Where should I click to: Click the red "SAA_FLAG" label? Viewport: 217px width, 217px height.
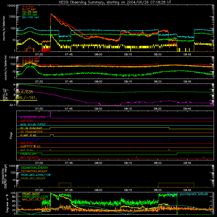[x=27, y=143]
